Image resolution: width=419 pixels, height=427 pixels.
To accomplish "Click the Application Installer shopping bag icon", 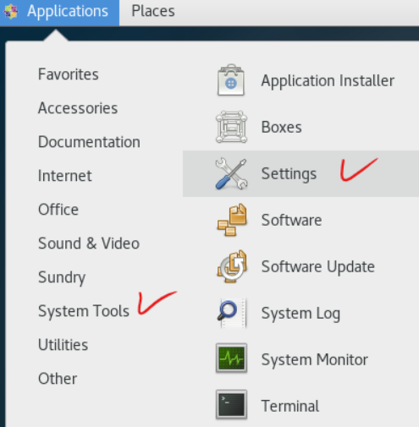I will coord(231,80).
